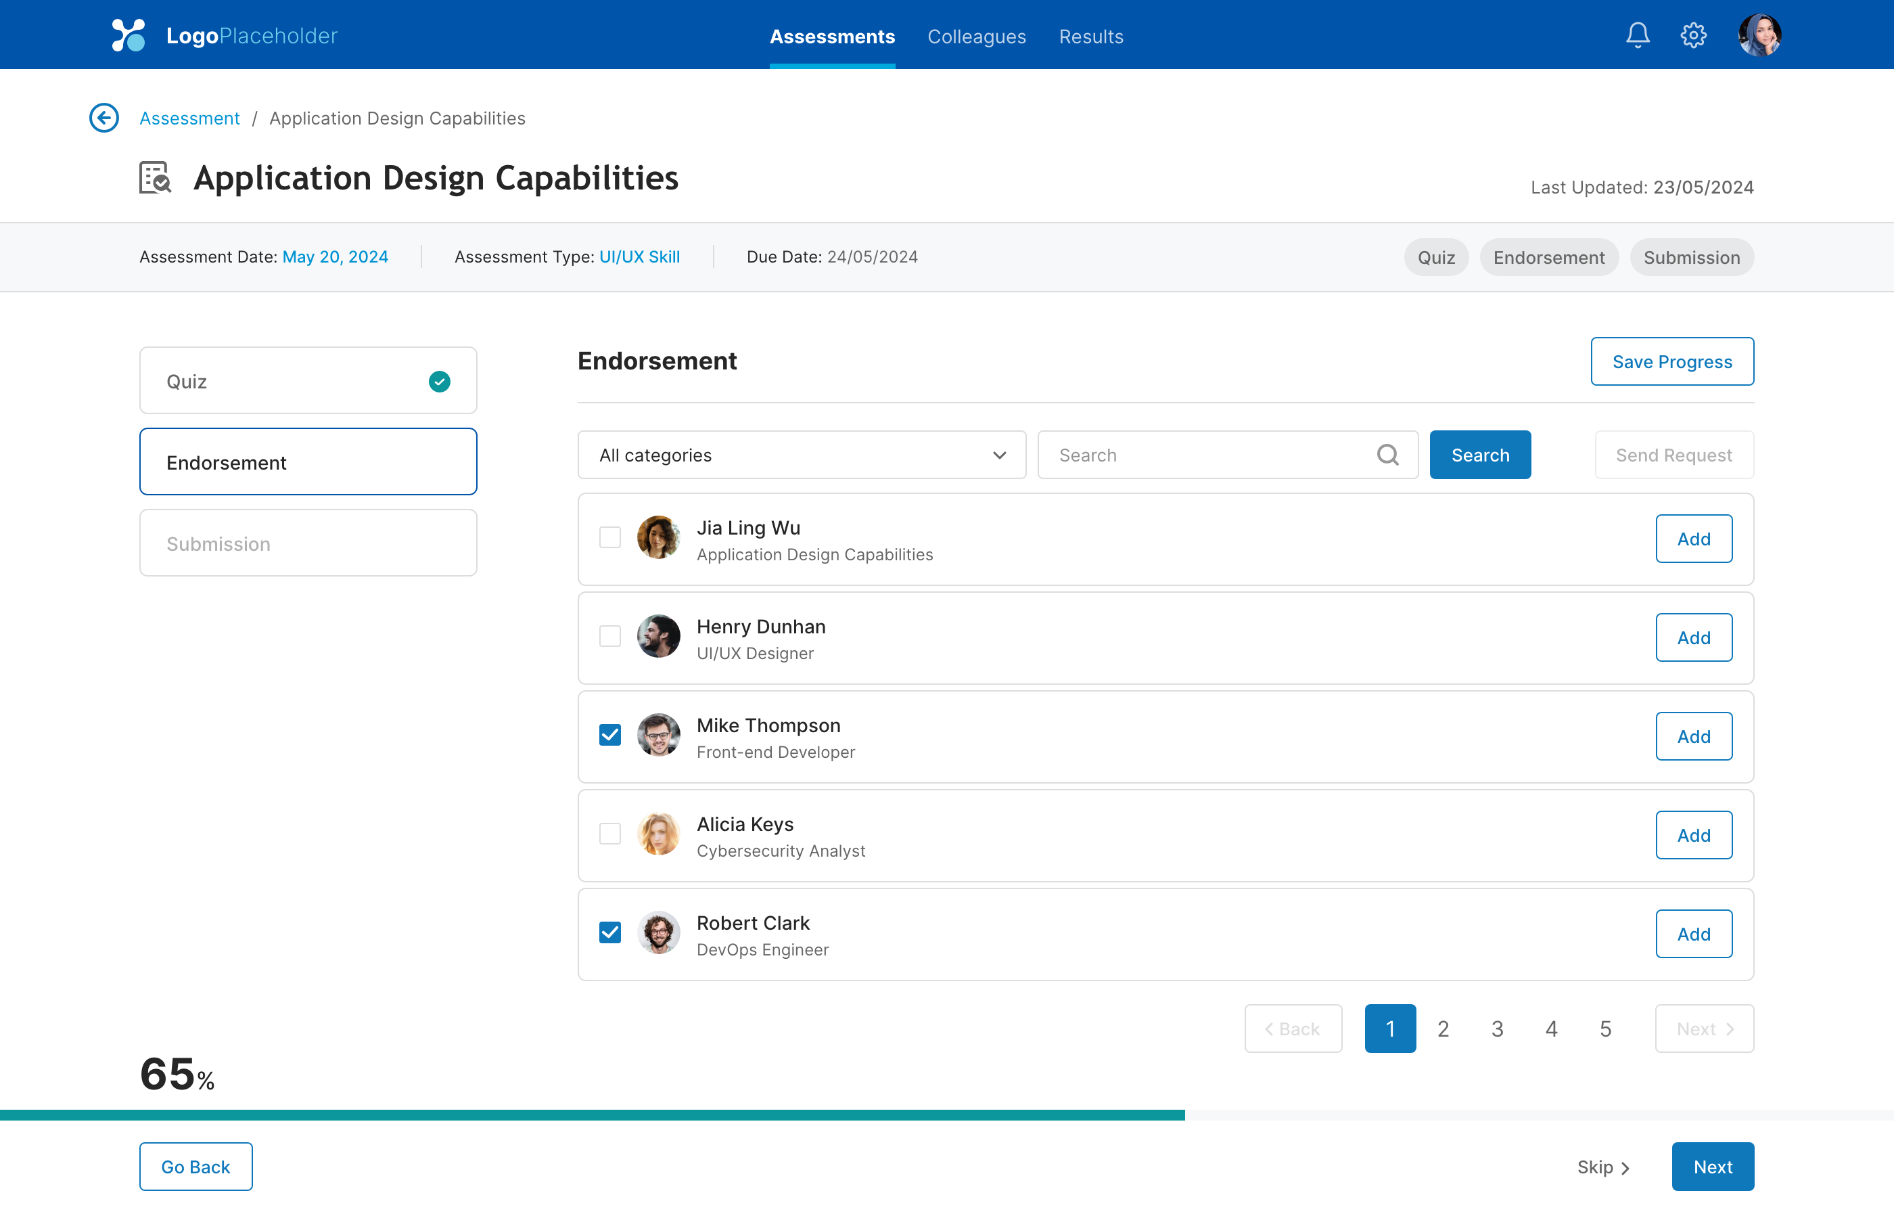
Task: Click the magnifier icon in search field
Action: click(1387, 455)
